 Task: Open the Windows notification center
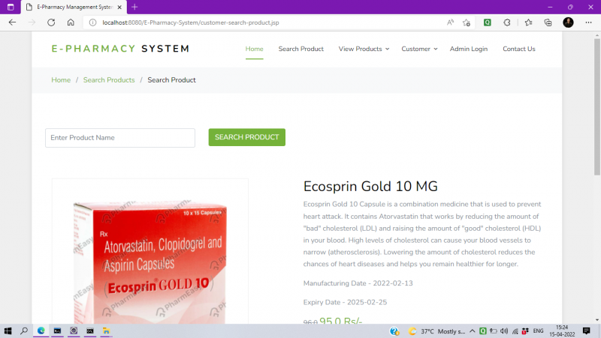tap(587, 331)
